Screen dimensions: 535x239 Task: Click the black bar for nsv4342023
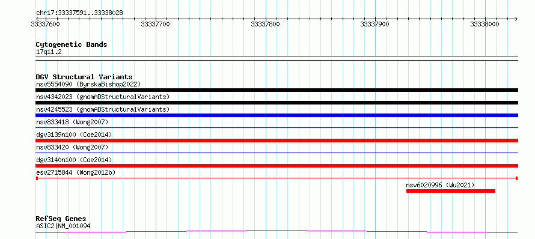pyautogui.click(x=277, y=103)
